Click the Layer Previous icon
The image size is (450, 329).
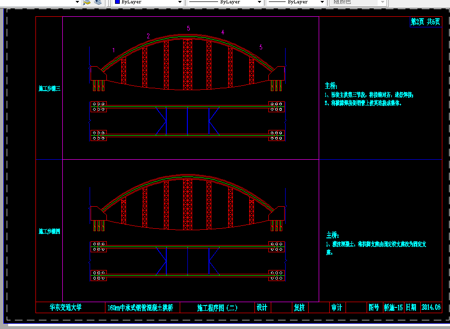coord(98,2)
